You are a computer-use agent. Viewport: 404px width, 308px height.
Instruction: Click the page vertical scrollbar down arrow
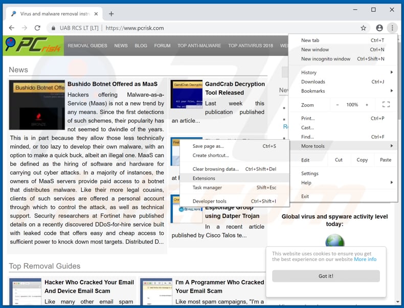click(398, 301)
